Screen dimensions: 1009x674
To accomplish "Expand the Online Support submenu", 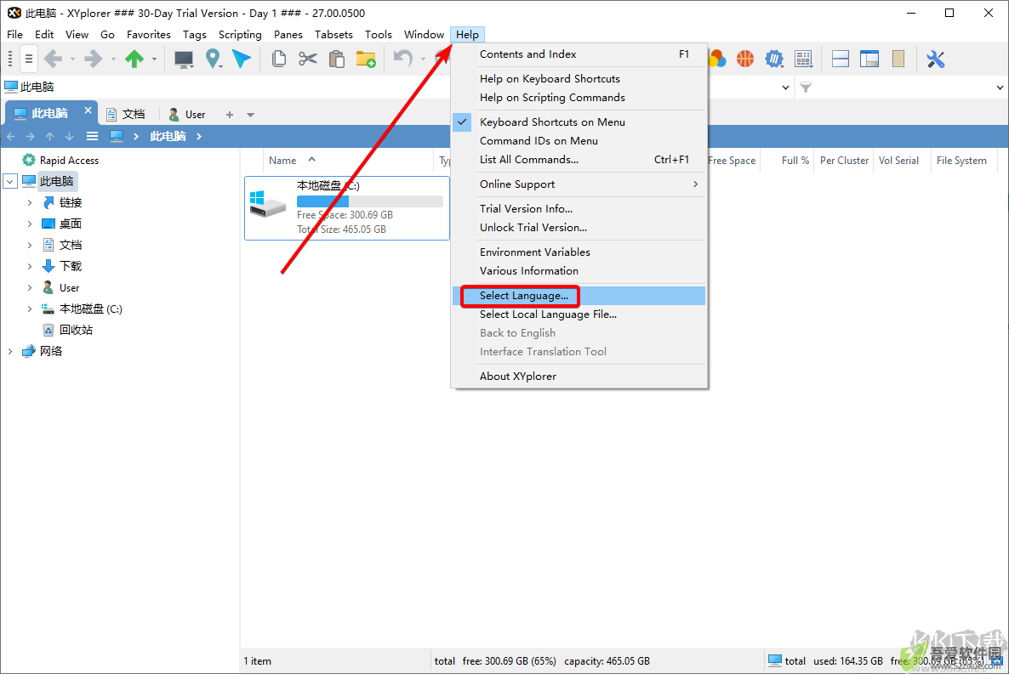I will pos(579,184).
